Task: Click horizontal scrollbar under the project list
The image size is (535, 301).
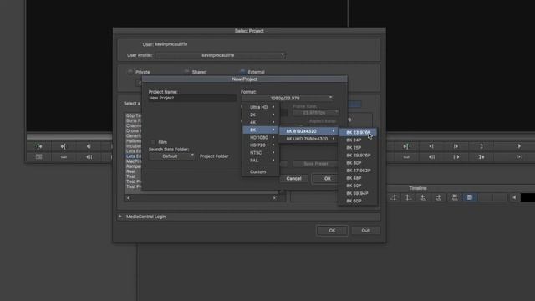Action: tap(201, 198)
